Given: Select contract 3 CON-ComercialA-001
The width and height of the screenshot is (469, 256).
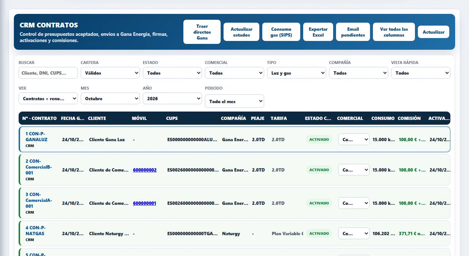Looking at the screenshot, I should click(39, 200).
